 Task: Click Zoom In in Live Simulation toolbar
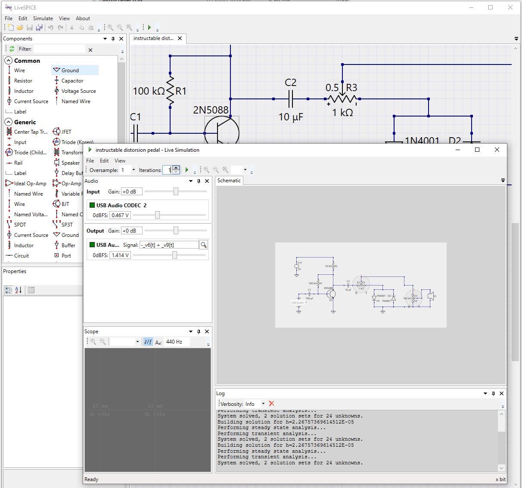point(206,170)
